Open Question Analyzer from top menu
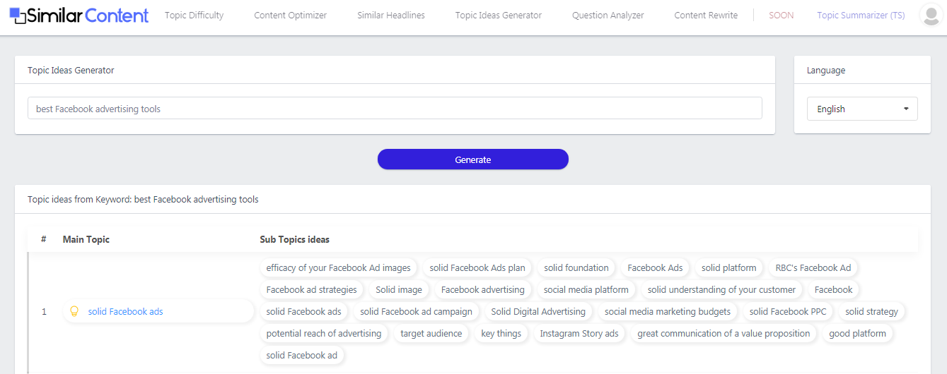This screenshot has height=374, width=947. click(x=608, y=16)
